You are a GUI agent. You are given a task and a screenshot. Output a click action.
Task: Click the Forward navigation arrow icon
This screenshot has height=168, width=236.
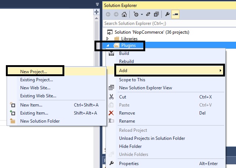[115, 15]
